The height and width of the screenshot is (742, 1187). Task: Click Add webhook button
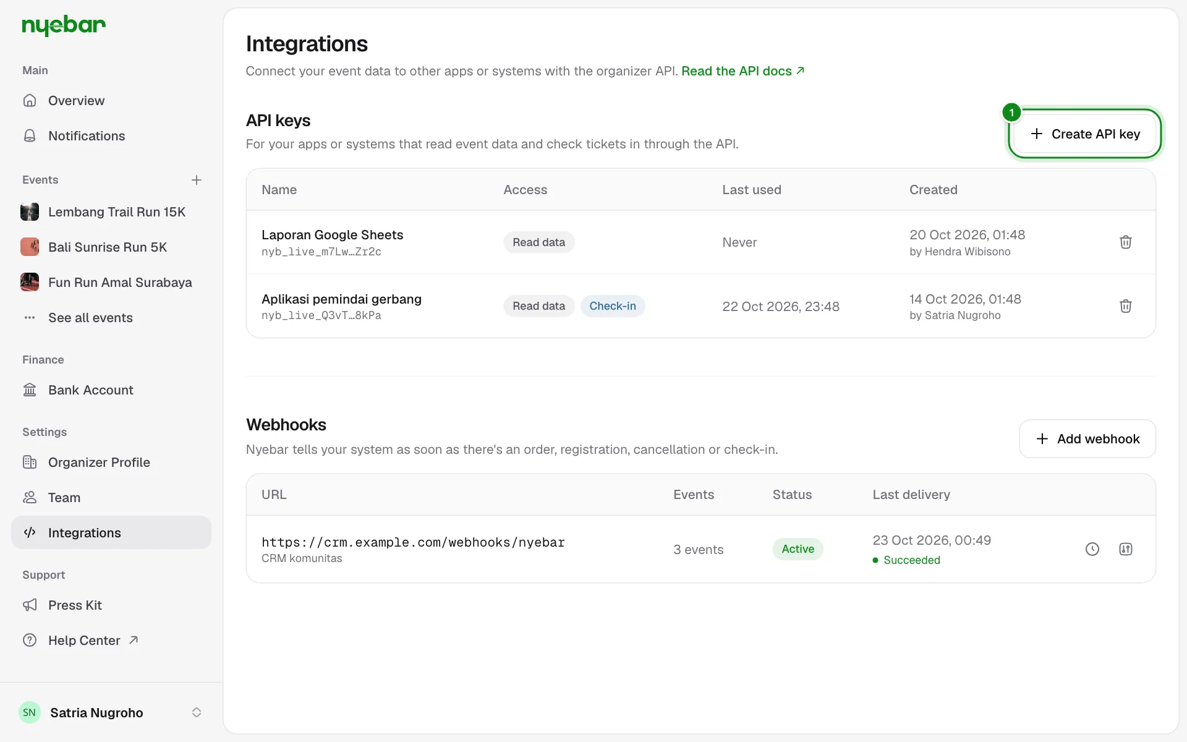1087,439
